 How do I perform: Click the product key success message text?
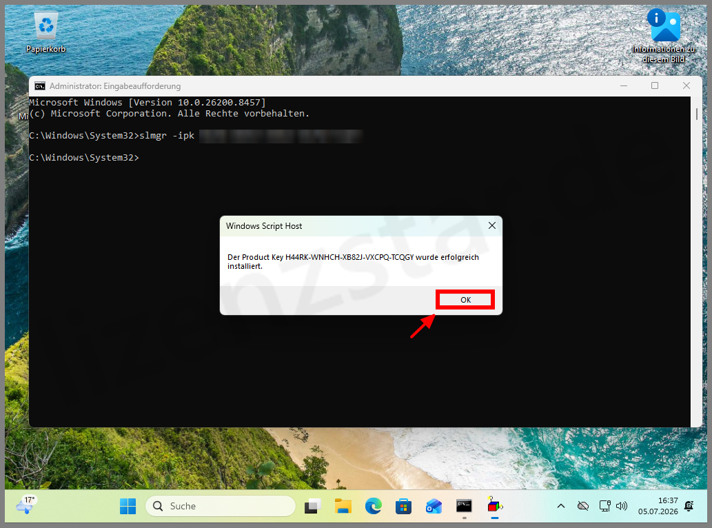(353, 261)
